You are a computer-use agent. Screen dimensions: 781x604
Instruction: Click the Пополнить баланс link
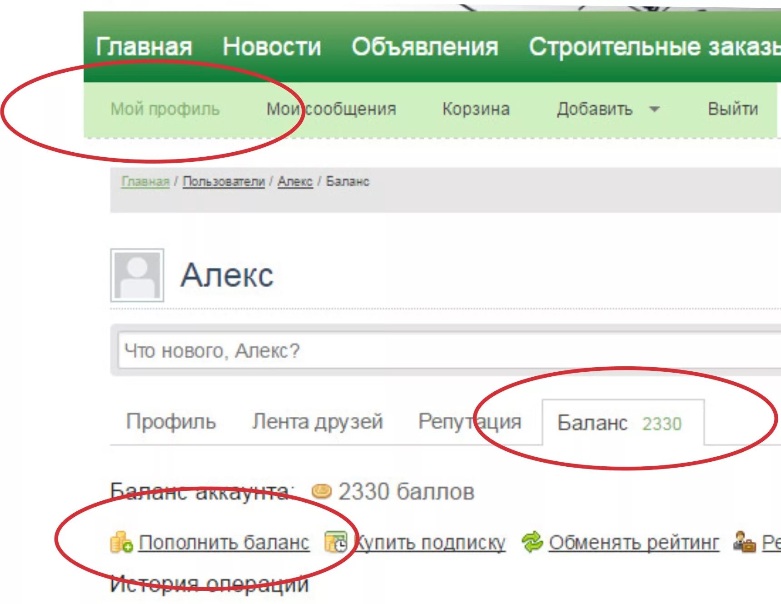tap(224, 542)
